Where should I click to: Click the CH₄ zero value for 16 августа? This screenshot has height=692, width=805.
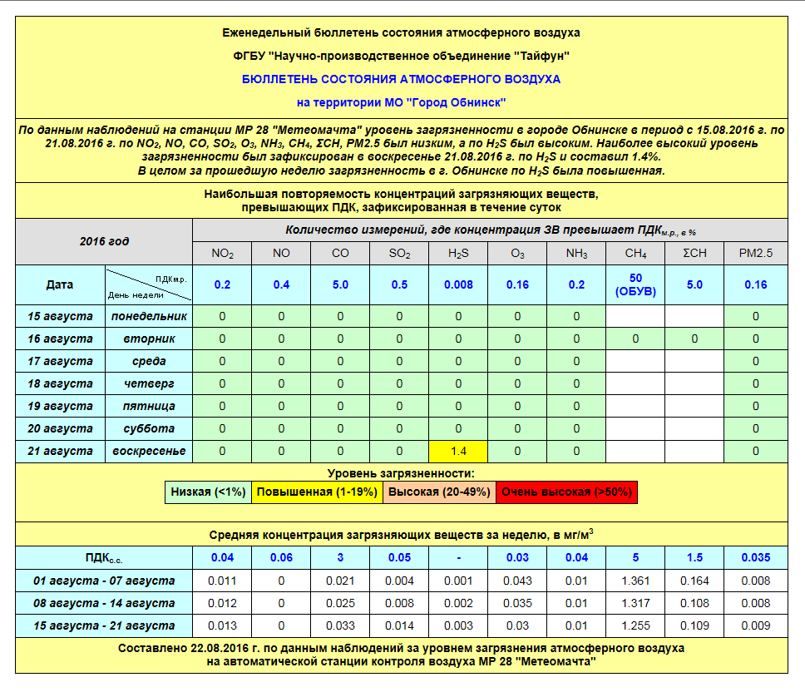click(x=635, y=339)
